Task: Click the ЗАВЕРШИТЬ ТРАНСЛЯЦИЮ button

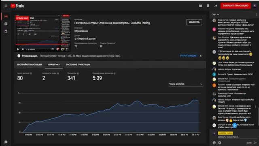Action: [x=236, y=6]
